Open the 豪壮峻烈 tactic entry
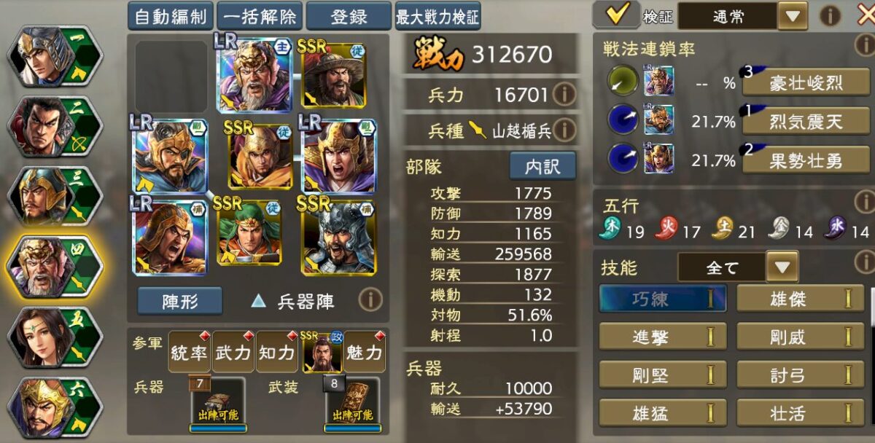The image size is (875, 443). (x=801, y=82)
